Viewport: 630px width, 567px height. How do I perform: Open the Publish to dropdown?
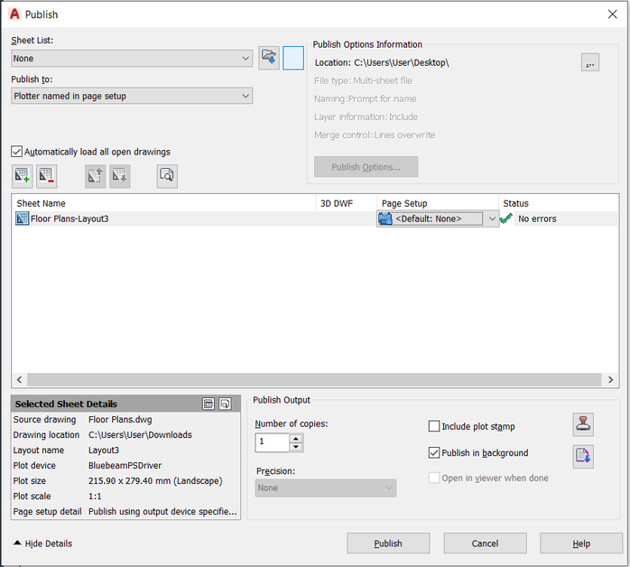[x=132, y=96]
